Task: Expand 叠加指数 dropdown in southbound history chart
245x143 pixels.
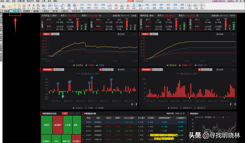Action: [225, 69]
